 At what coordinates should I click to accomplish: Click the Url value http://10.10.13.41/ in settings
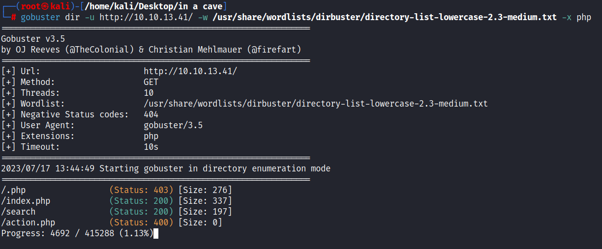click(x=190, y=71)
